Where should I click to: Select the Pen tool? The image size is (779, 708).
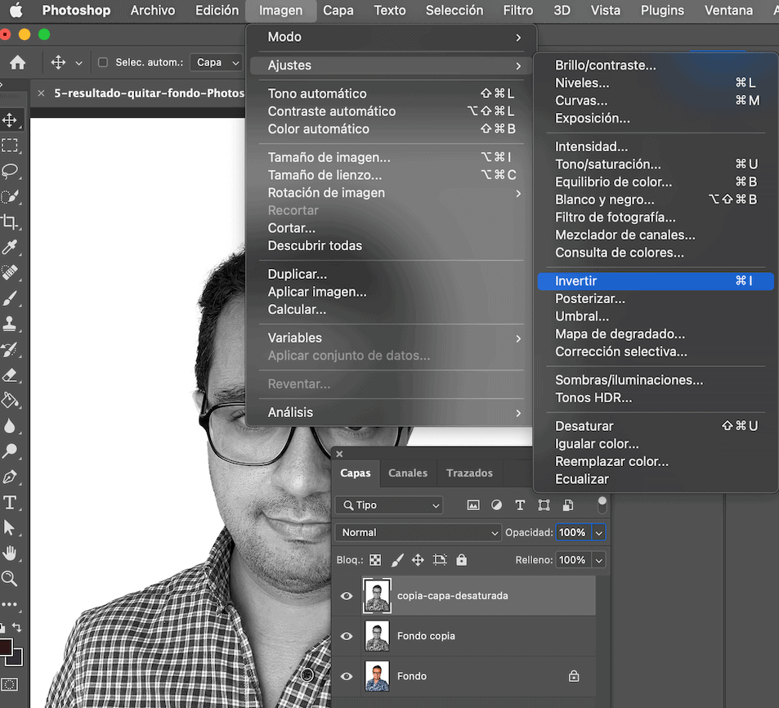10,477
